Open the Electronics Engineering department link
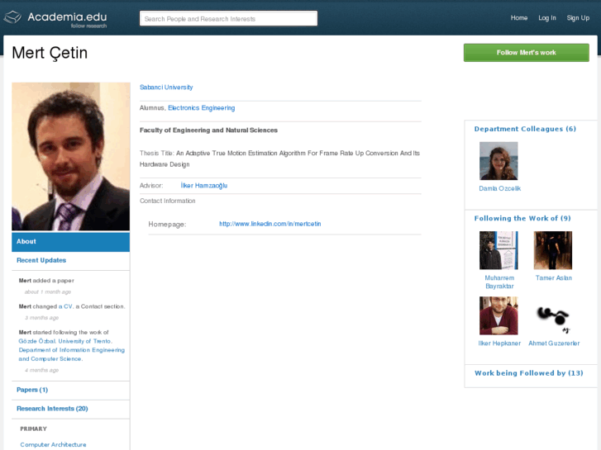The height and width of the screenshot is (450, 601). (202, 108)
